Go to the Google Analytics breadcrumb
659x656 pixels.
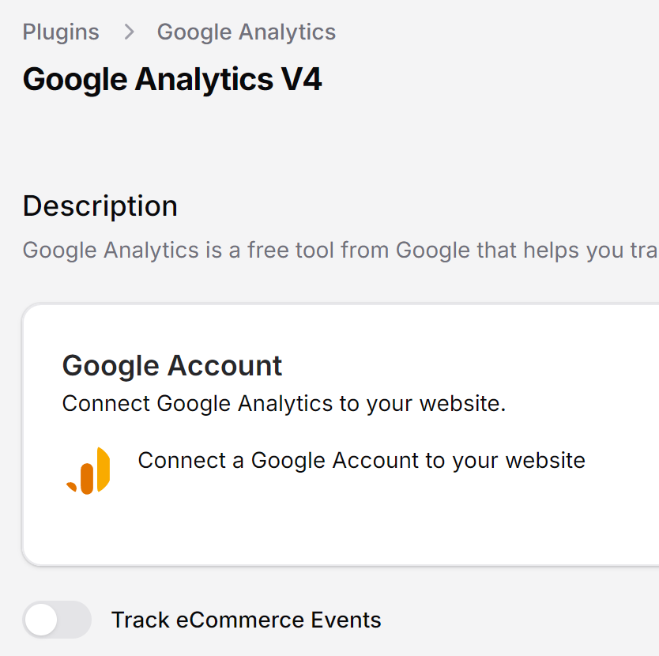point(247,32)
